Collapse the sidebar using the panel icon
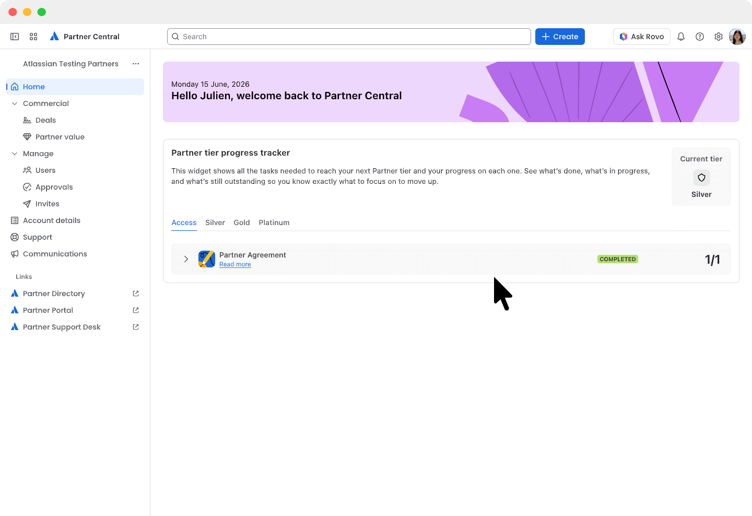The image size is (752, 516). tap(15, 37)
